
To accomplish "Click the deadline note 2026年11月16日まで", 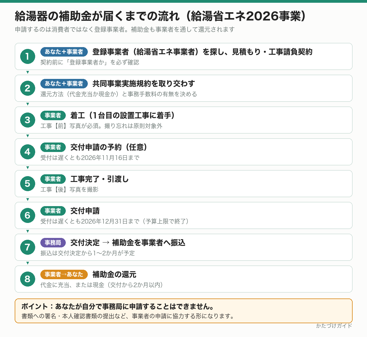I will 90,157.
